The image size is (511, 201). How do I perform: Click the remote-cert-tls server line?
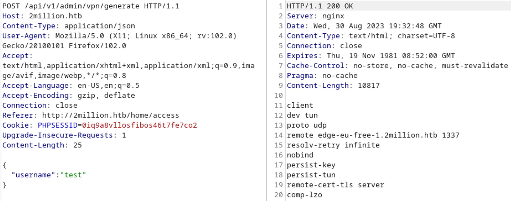pos(335,185)
